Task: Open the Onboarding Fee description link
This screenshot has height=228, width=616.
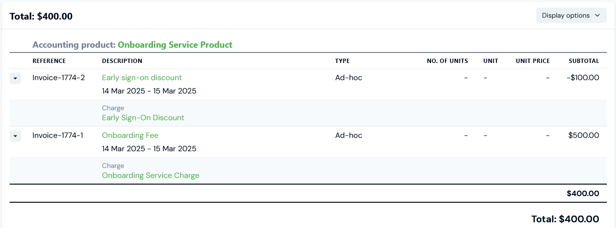Action: (130, 135)
